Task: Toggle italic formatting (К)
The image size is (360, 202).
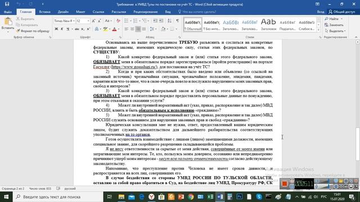Action: coord(62,29)
